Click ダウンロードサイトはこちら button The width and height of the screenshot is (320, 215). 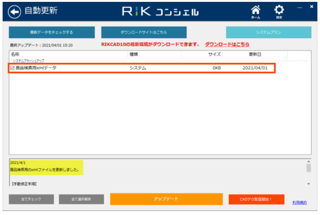tap(144, 32)
